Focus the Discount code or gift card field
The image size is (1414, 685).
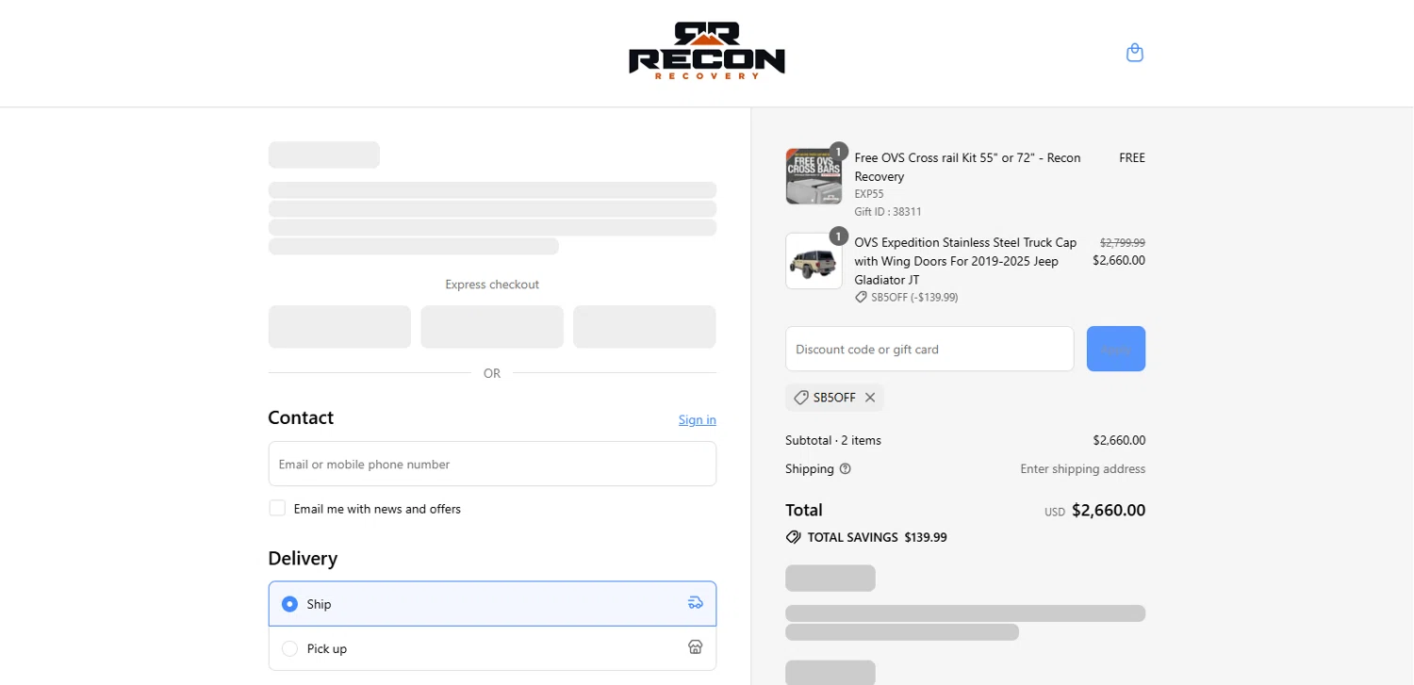[929, 349]
